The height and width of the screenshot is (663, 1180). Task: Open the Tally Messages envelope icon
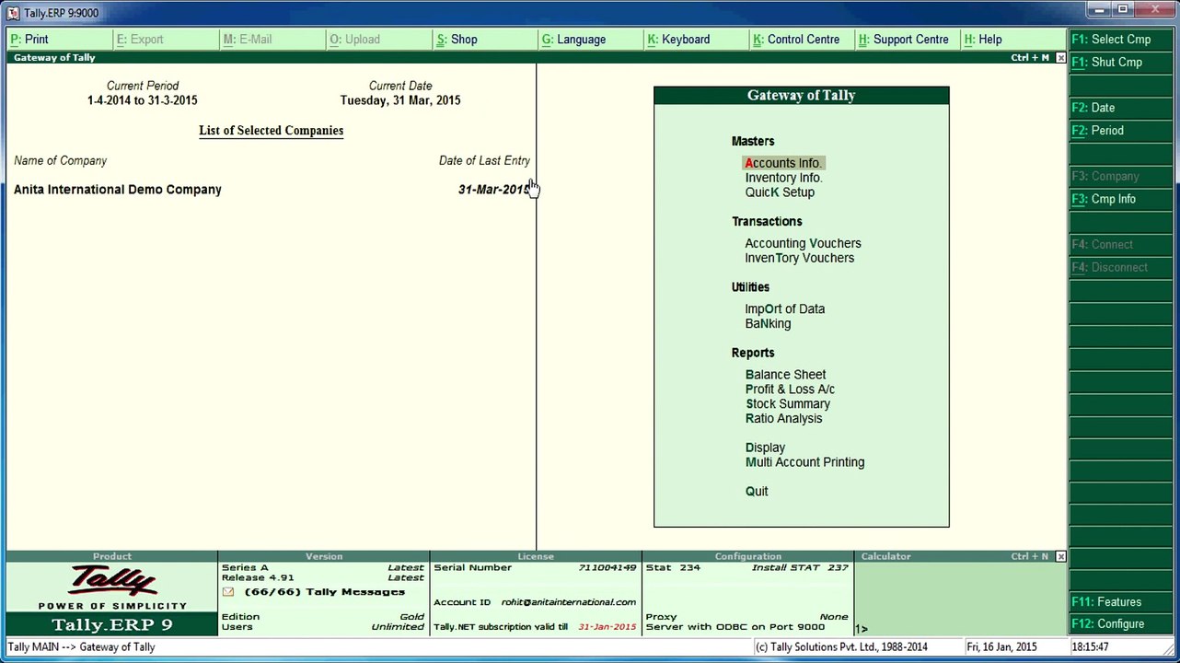click(x=227, y=592)
